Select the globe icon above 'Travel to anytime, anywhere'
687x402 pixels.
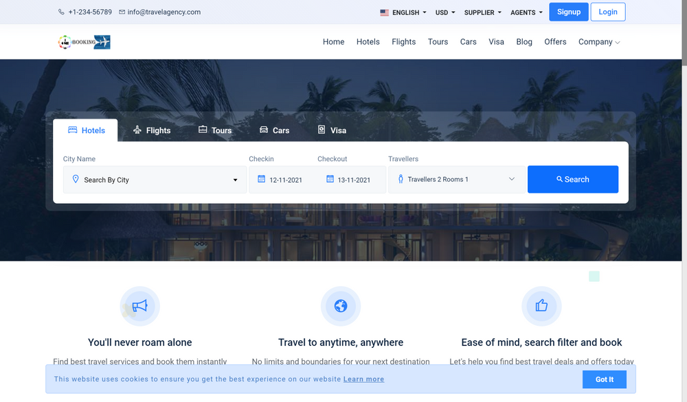click(x=341, y=306)
